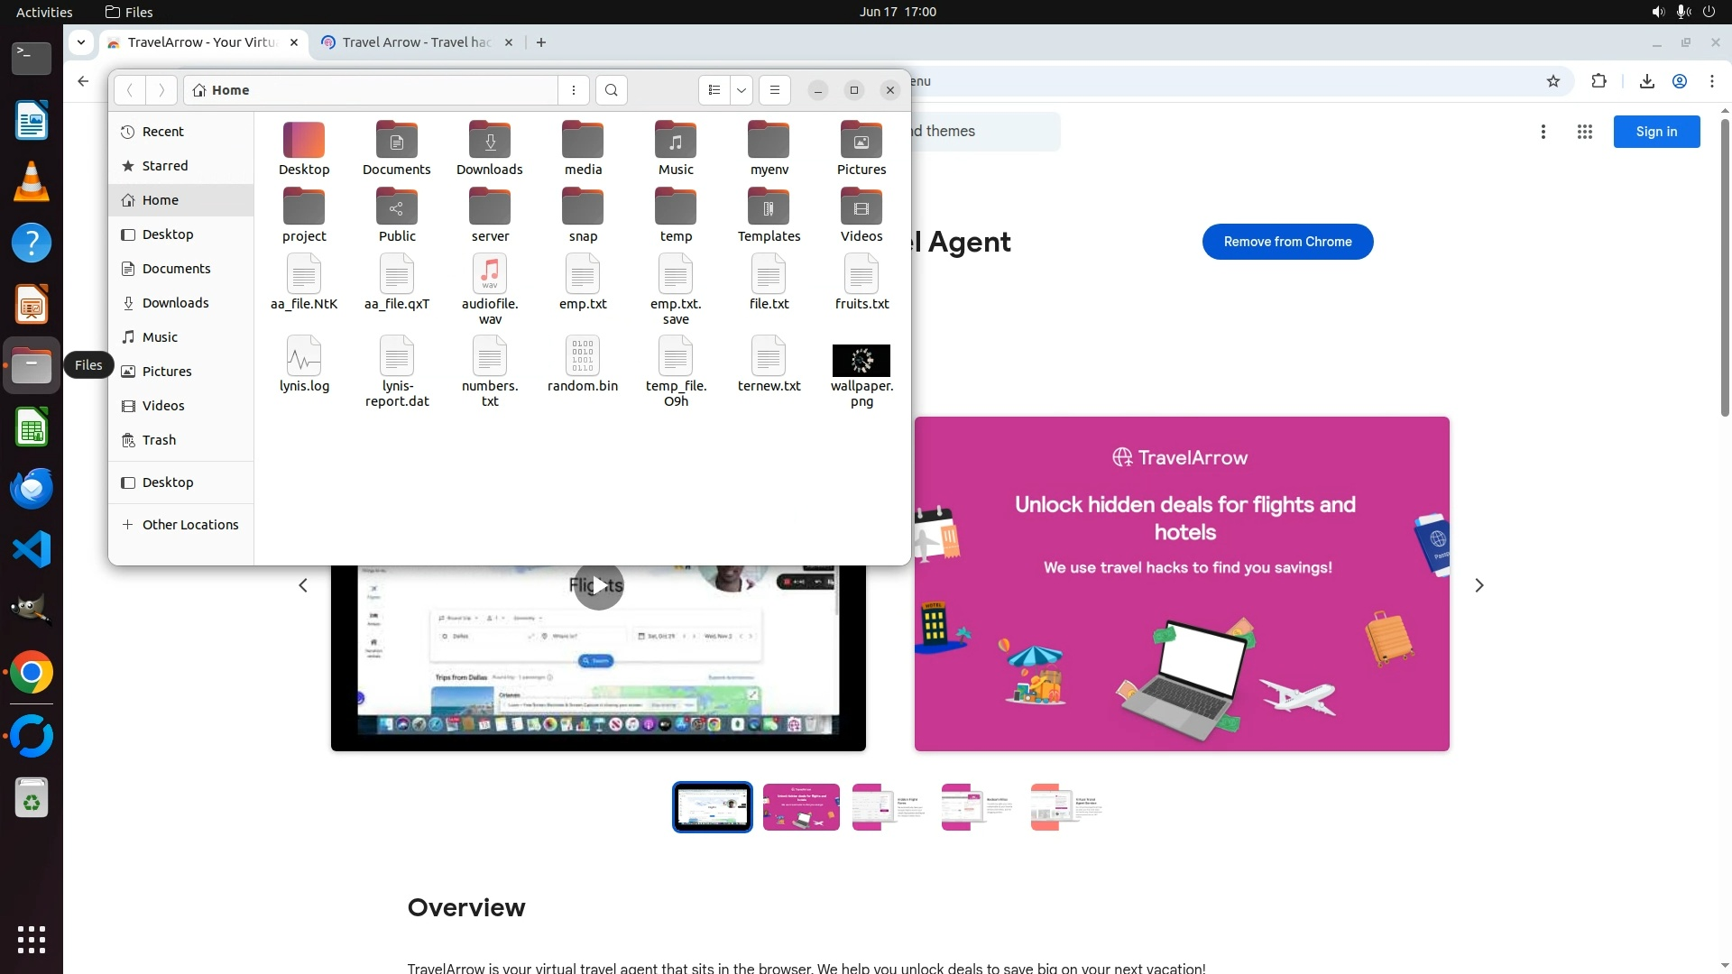Expand view options dropdown arrow in Files
Screen dimensions: 1732x974
pyautogui.click(x=742, y=90)
